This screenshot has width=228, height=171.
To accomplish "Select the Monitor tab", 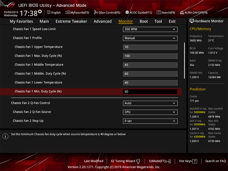I will [126, 22].
